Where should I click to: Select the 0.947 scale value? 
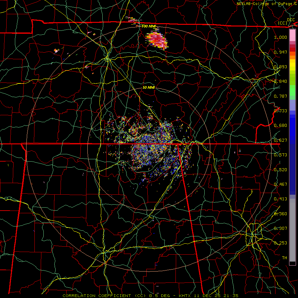280,52
